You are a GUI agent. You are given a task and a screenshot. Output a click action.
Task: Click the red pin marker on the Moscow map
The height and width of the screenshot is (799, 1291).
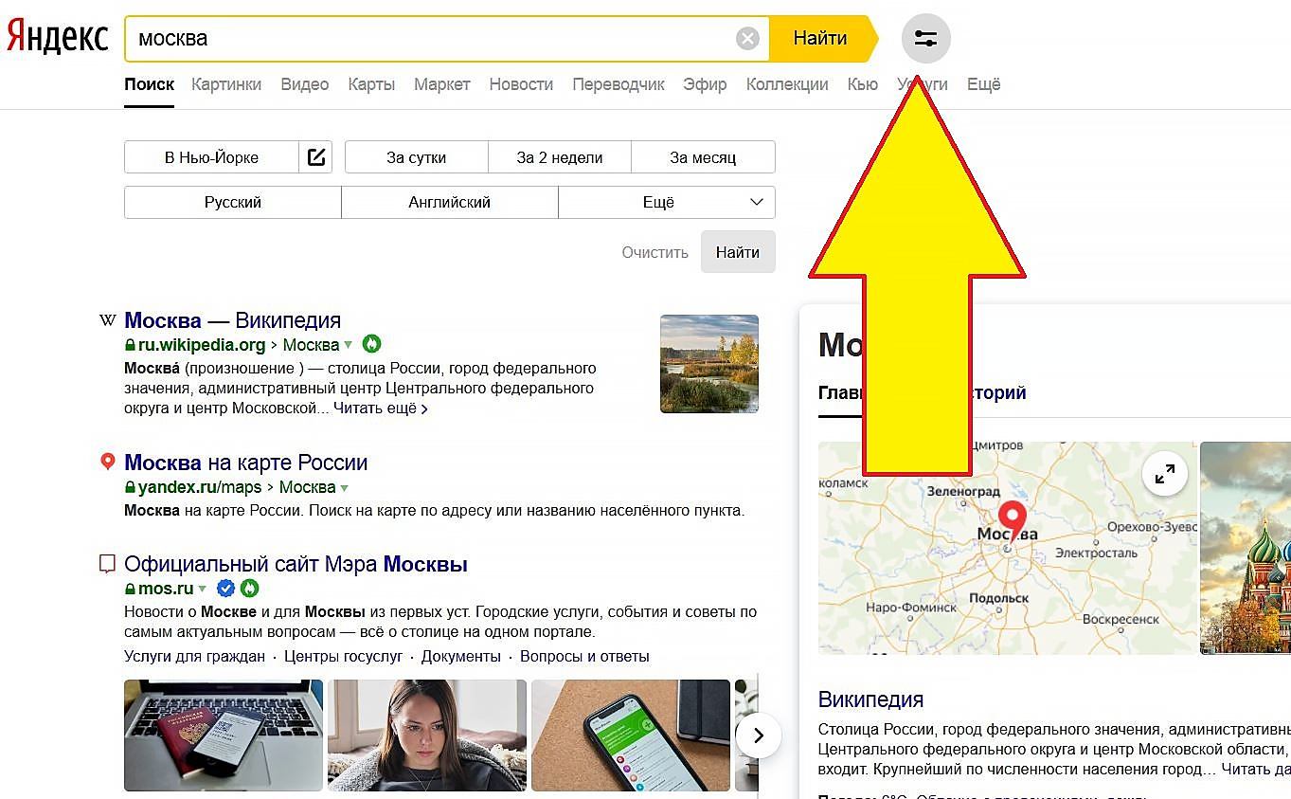coord(1013,519)
